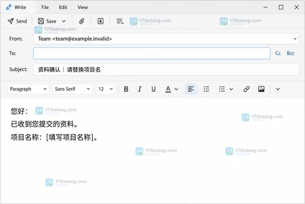Apply the second list style icon

222,89
